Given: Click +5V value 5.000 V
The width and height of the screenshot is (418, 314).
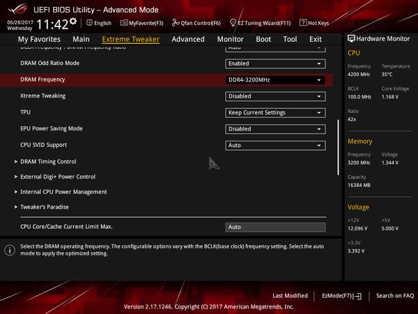Looking at the screenshot, I should tap(390, 229).
